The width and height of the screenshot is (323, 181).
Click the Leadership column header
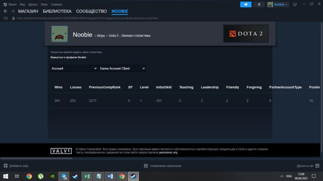(x=210, y=87)
